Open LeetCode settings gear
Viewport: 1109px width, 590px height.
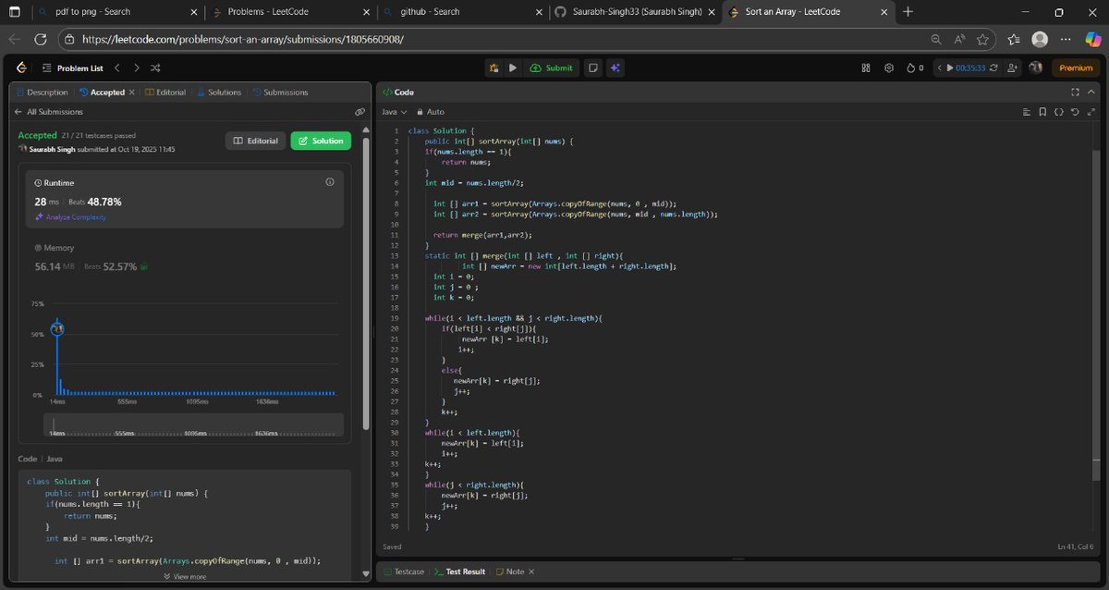pos(889,68)
